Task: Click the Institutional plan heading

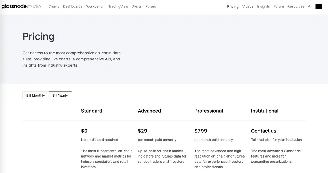Action: [x=264, y=111]
